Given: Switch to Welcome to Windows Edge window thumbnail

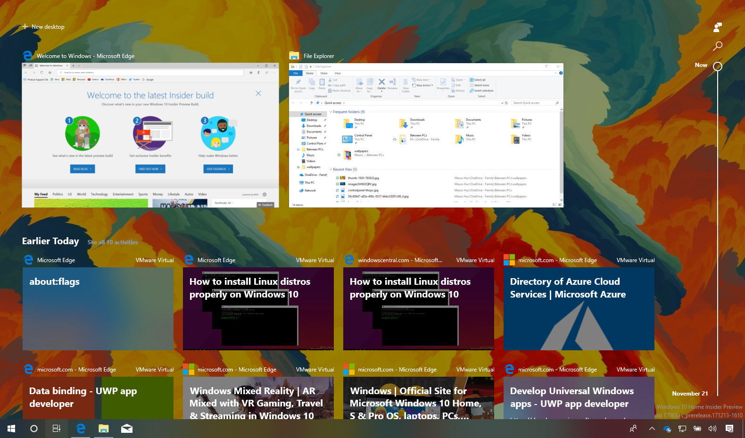Looking at the screenshot, I should 150,135.
